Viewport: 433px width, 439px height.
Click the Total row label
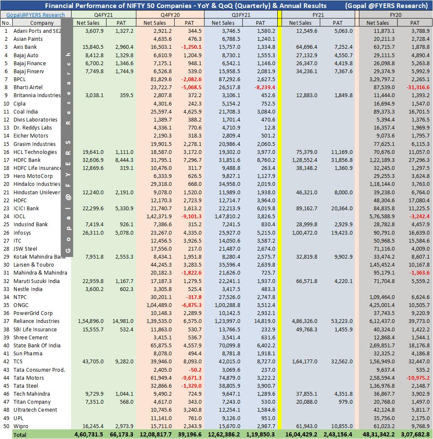click(20, 435)
